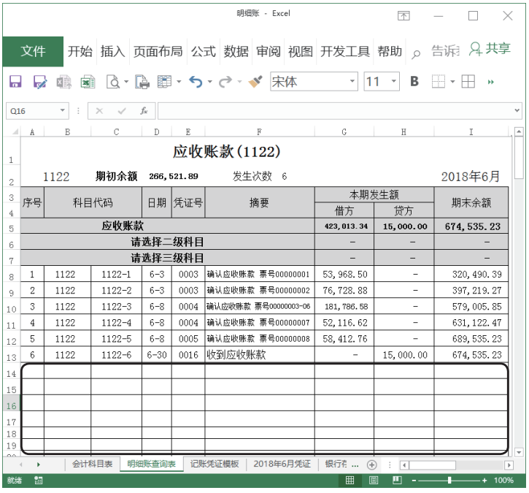
Task: Open the 会计科目表 sheet tab
Action: pyautogui.click(x=92, y=465)
